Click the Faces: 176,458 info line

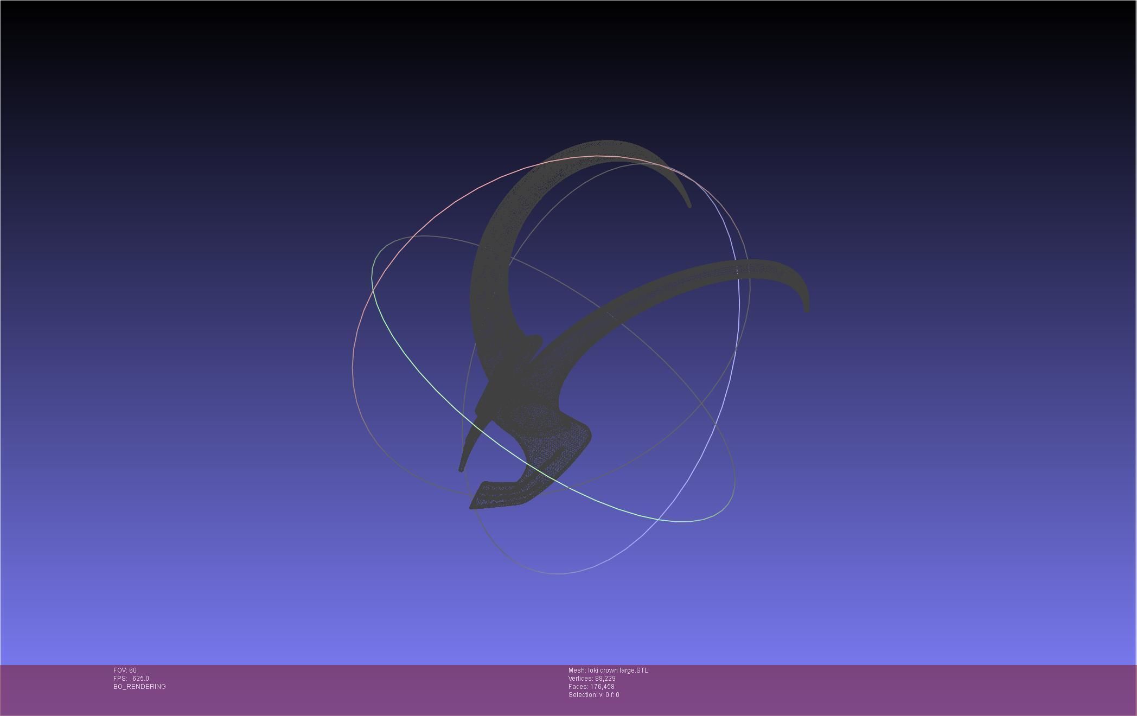[x=591, y=687]
